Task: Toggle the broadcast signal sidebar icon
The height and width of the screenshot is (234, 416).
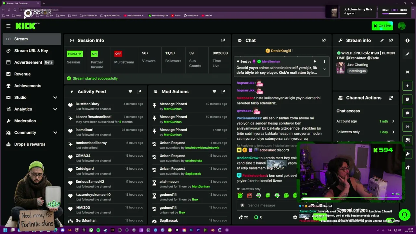Action: tap(408, 126)
